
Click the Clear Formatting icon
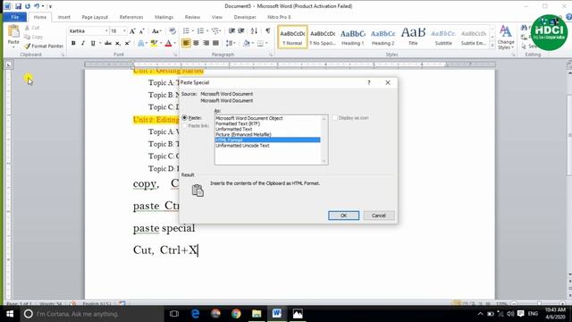(x=172, y=31)
